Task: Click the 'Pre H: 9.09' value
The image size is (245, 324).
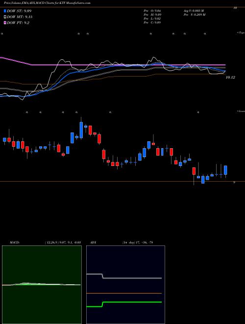Action: [x=152, y=15]
